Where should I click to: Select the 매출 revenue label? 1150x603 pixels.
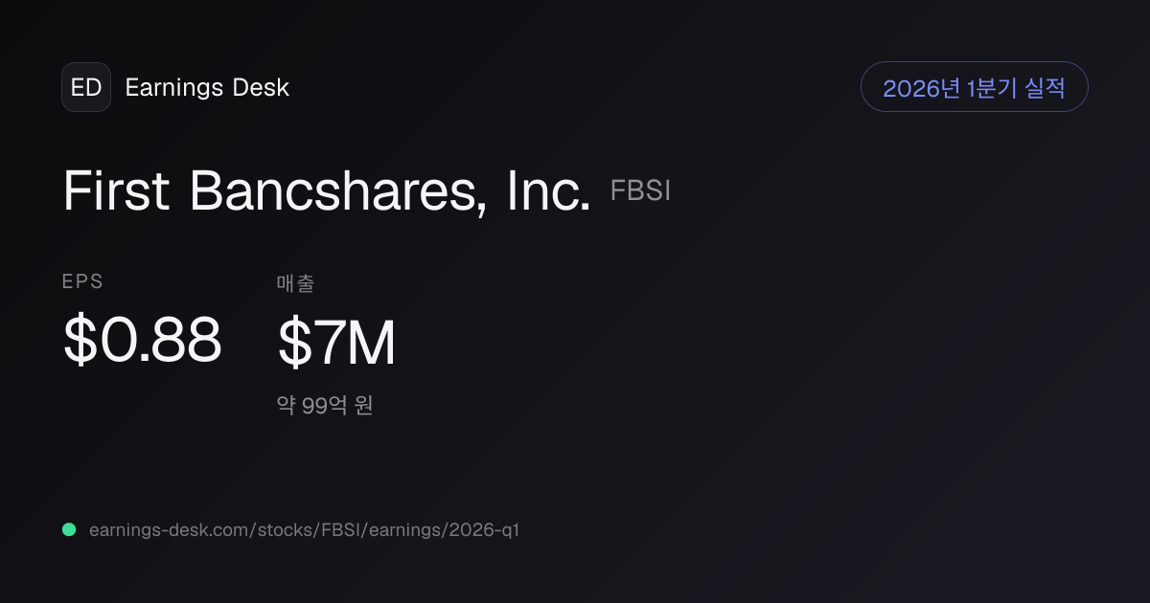click(x=295, y=282)
